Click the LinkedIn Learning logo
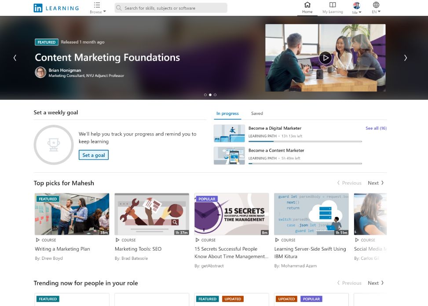The height and width of the screenshot is (306, 428). 56,8
